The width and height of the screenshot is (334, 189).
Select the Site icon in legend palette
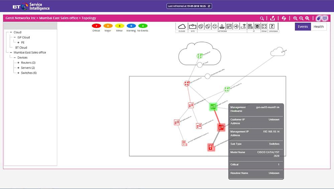pos(193,27)
